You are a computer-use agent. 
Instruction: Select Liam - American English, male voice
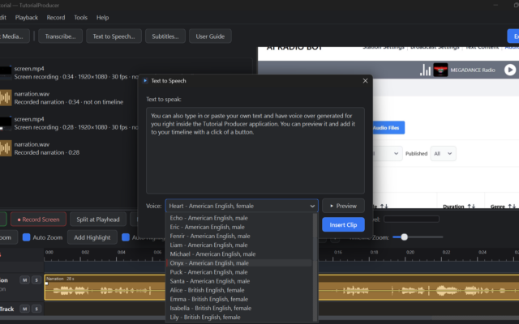[x=239, y=245]
